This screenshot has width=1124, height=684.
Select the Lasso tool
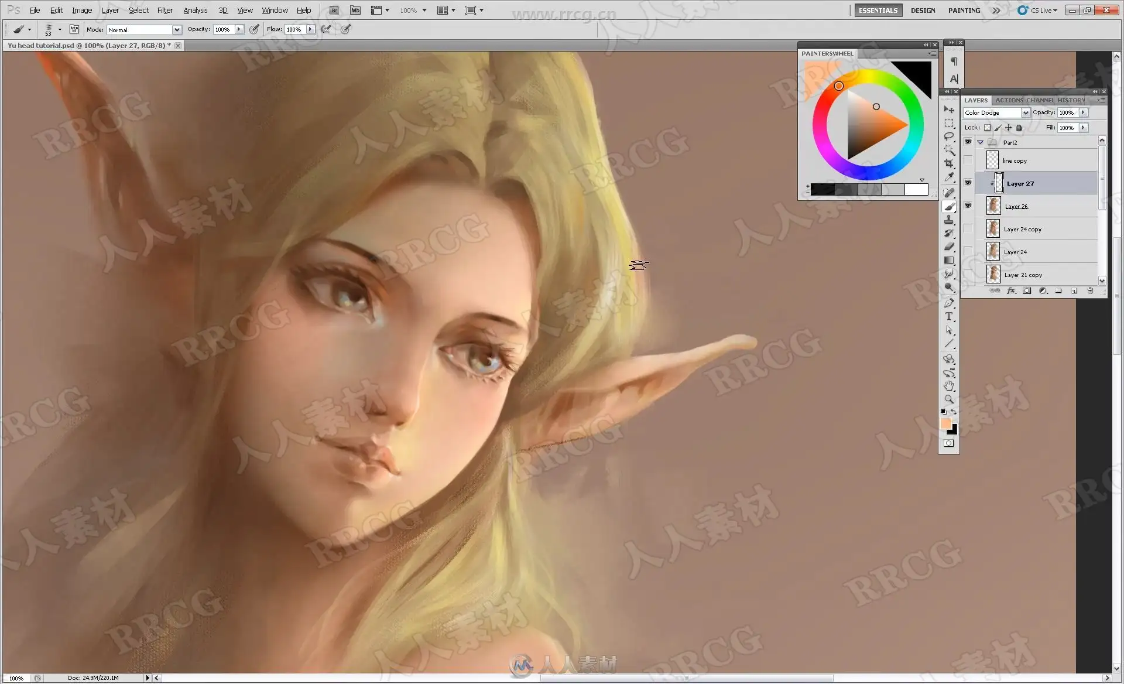pos(949,136)
